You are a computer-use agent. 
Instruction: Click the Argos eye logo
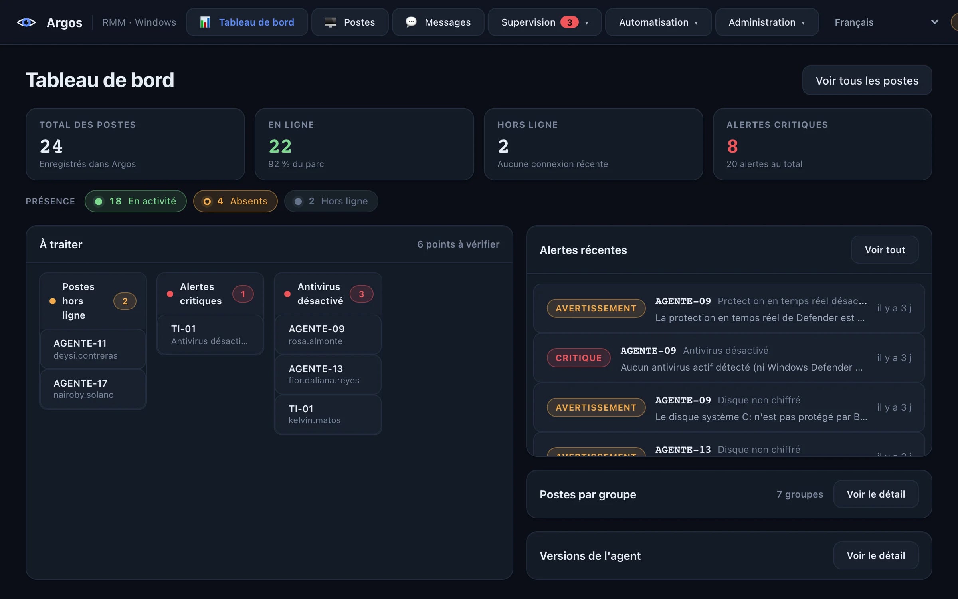[x=26, y=22]
